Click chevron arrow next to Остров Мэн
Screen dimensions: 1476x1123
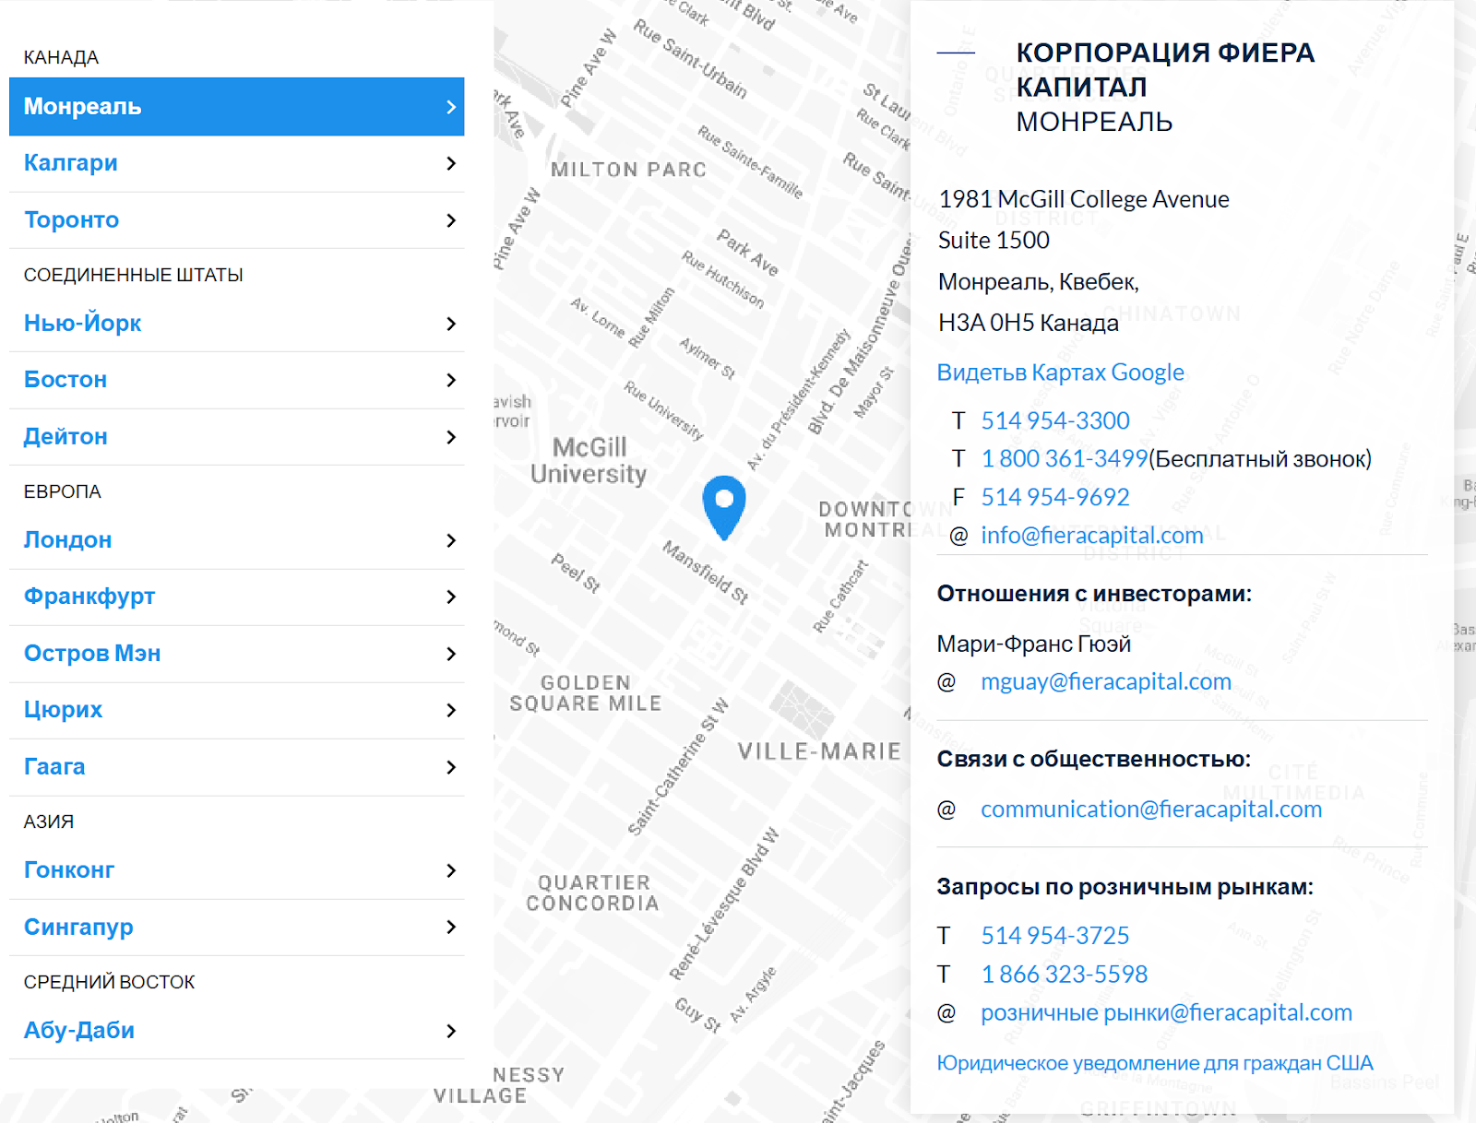(451, 654)
